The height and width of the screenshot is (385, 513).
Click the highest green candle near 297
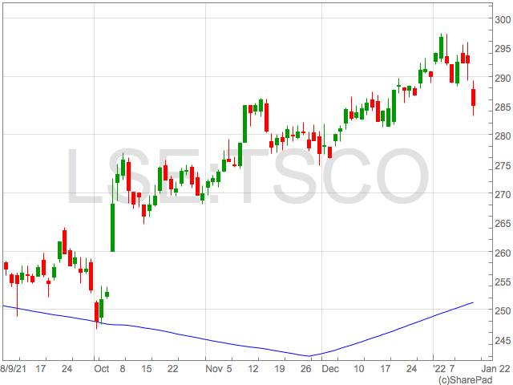pos(441,47)
